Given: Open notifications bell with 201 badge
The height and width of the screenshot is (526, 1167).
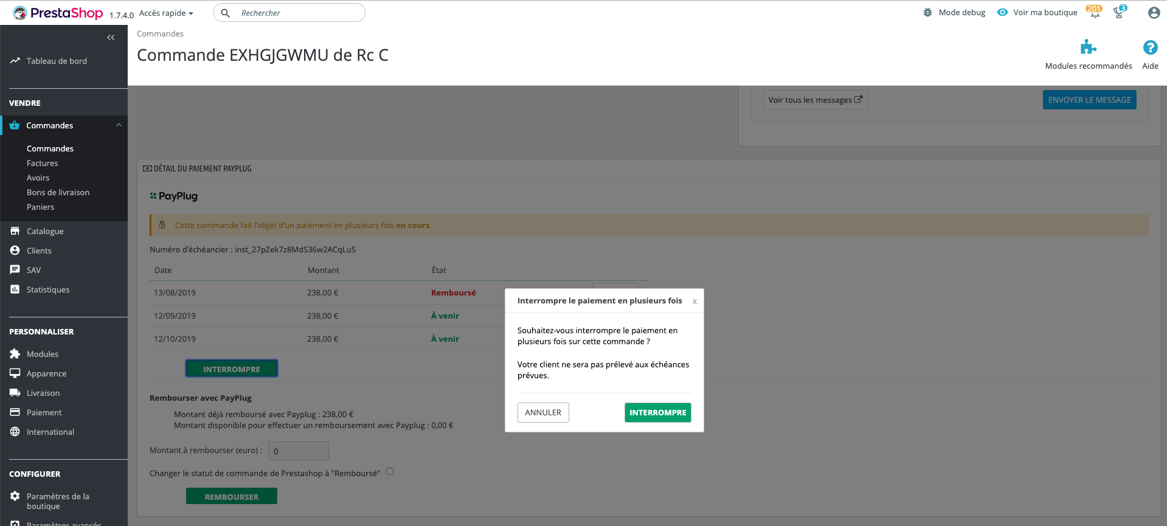Looking at the screenshot, I should click(1094, 12).
